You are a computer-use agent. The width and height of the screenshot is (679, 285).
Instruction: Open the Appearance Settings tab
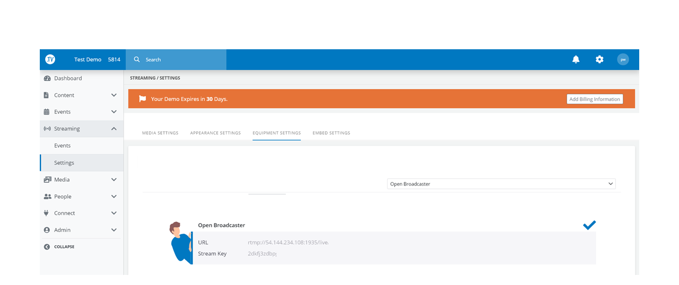pyautogui.click(x=215, y=133)
